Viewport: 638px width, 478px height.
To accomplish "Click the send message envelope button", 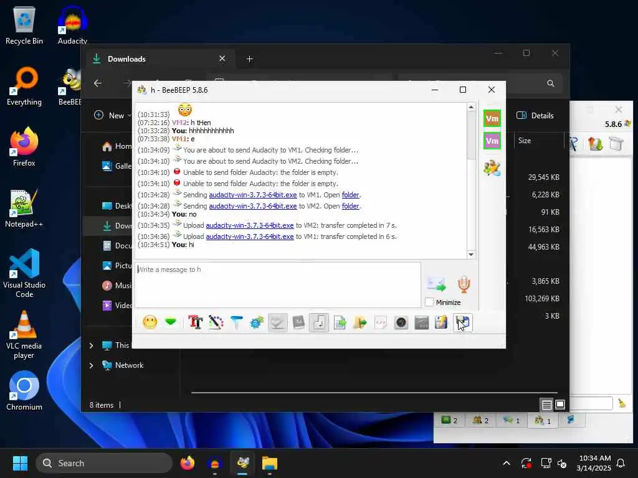I will (x=436, y=284).
